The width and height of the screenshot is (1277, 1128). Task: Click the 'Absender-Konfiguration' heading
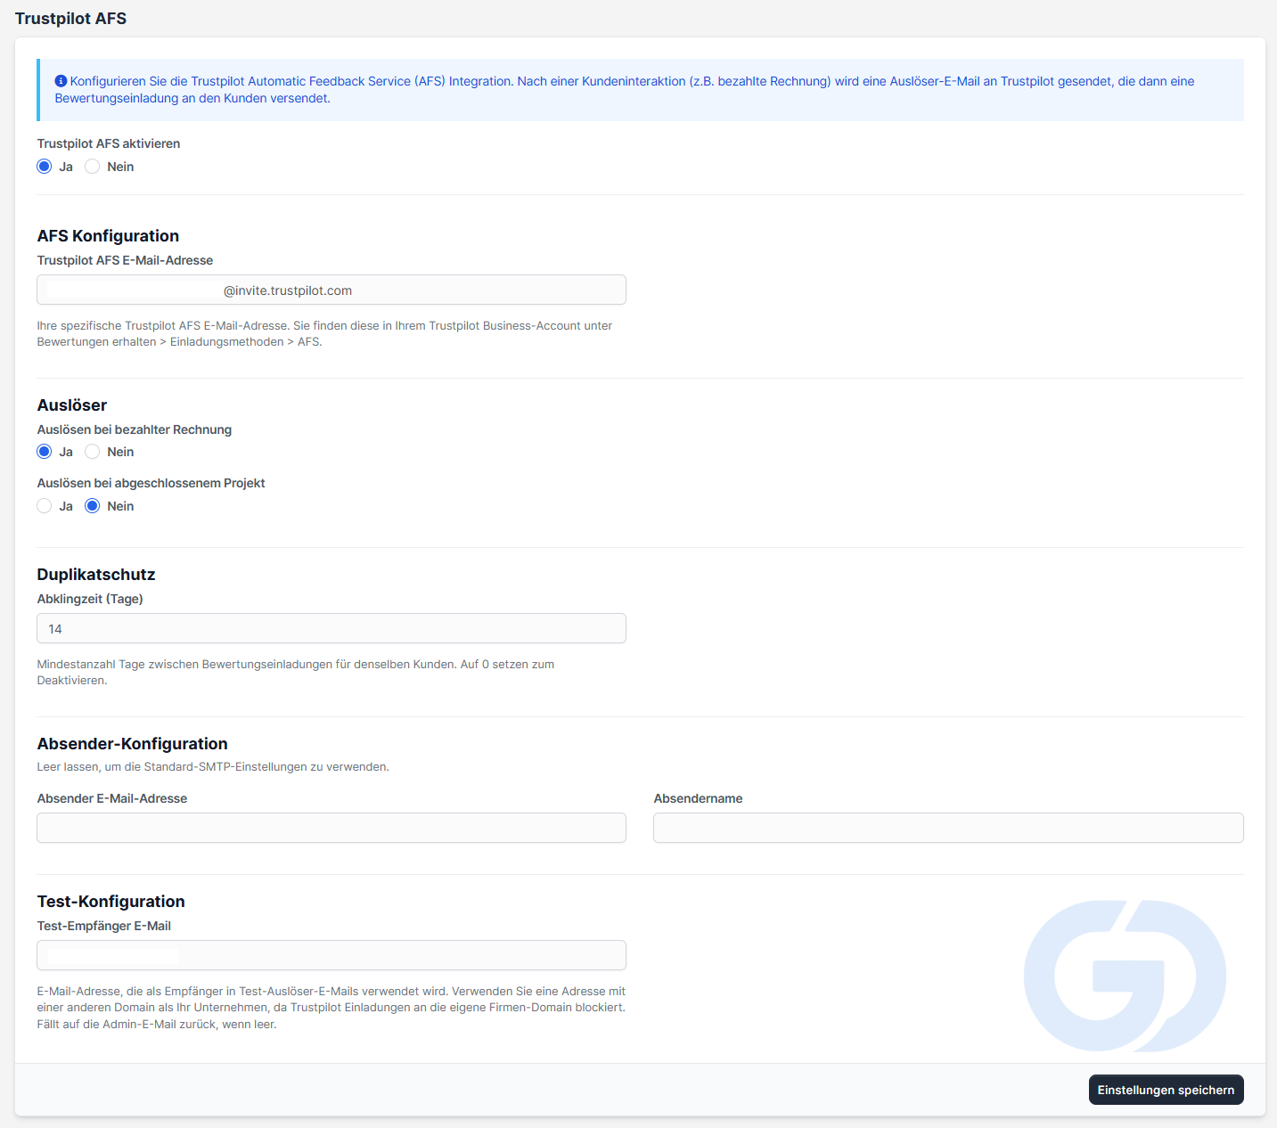[x=132, y=744]
